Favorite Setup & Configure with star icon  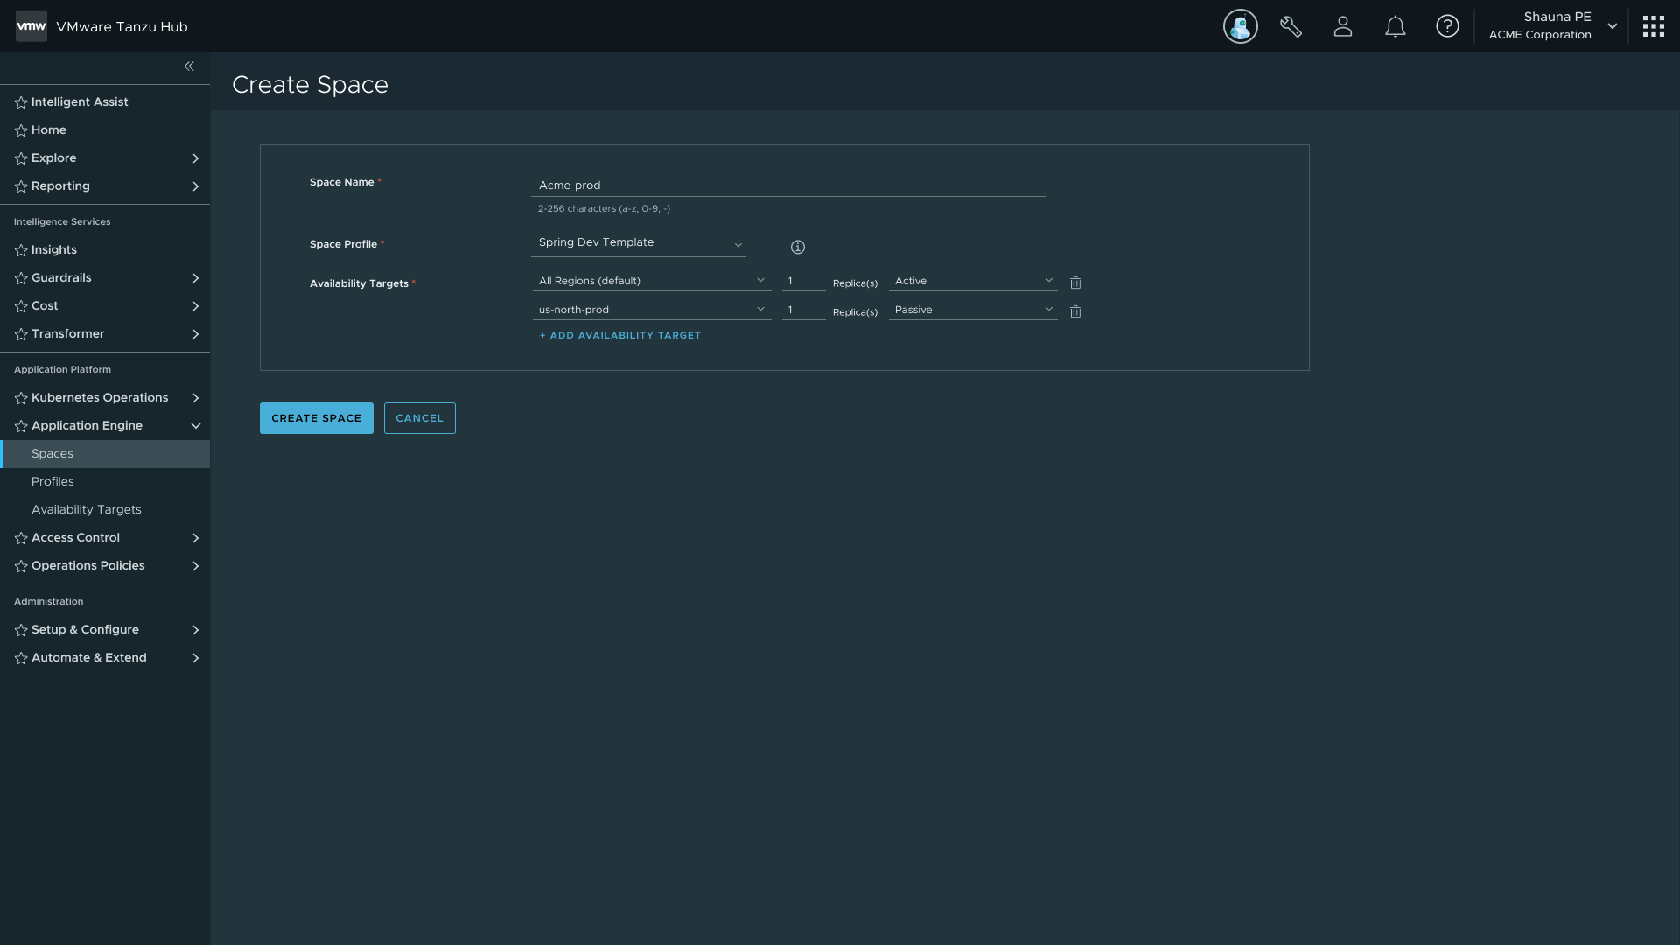(x=21, y=630)
